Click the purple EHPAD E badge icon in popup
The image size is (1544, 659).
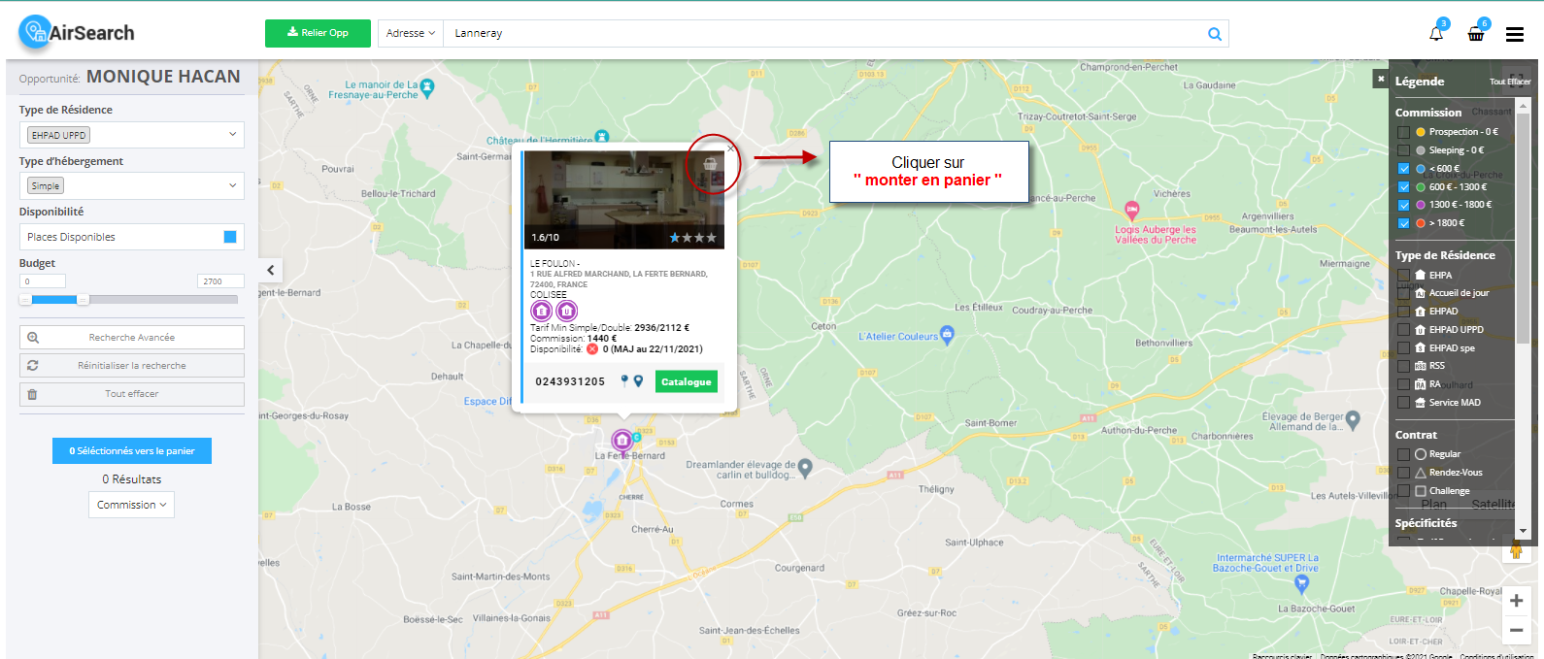[542, 311]
